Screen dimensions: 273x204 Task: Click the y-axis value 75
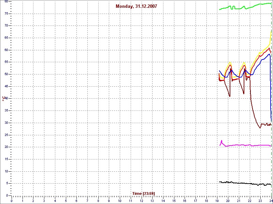point(6,14)
